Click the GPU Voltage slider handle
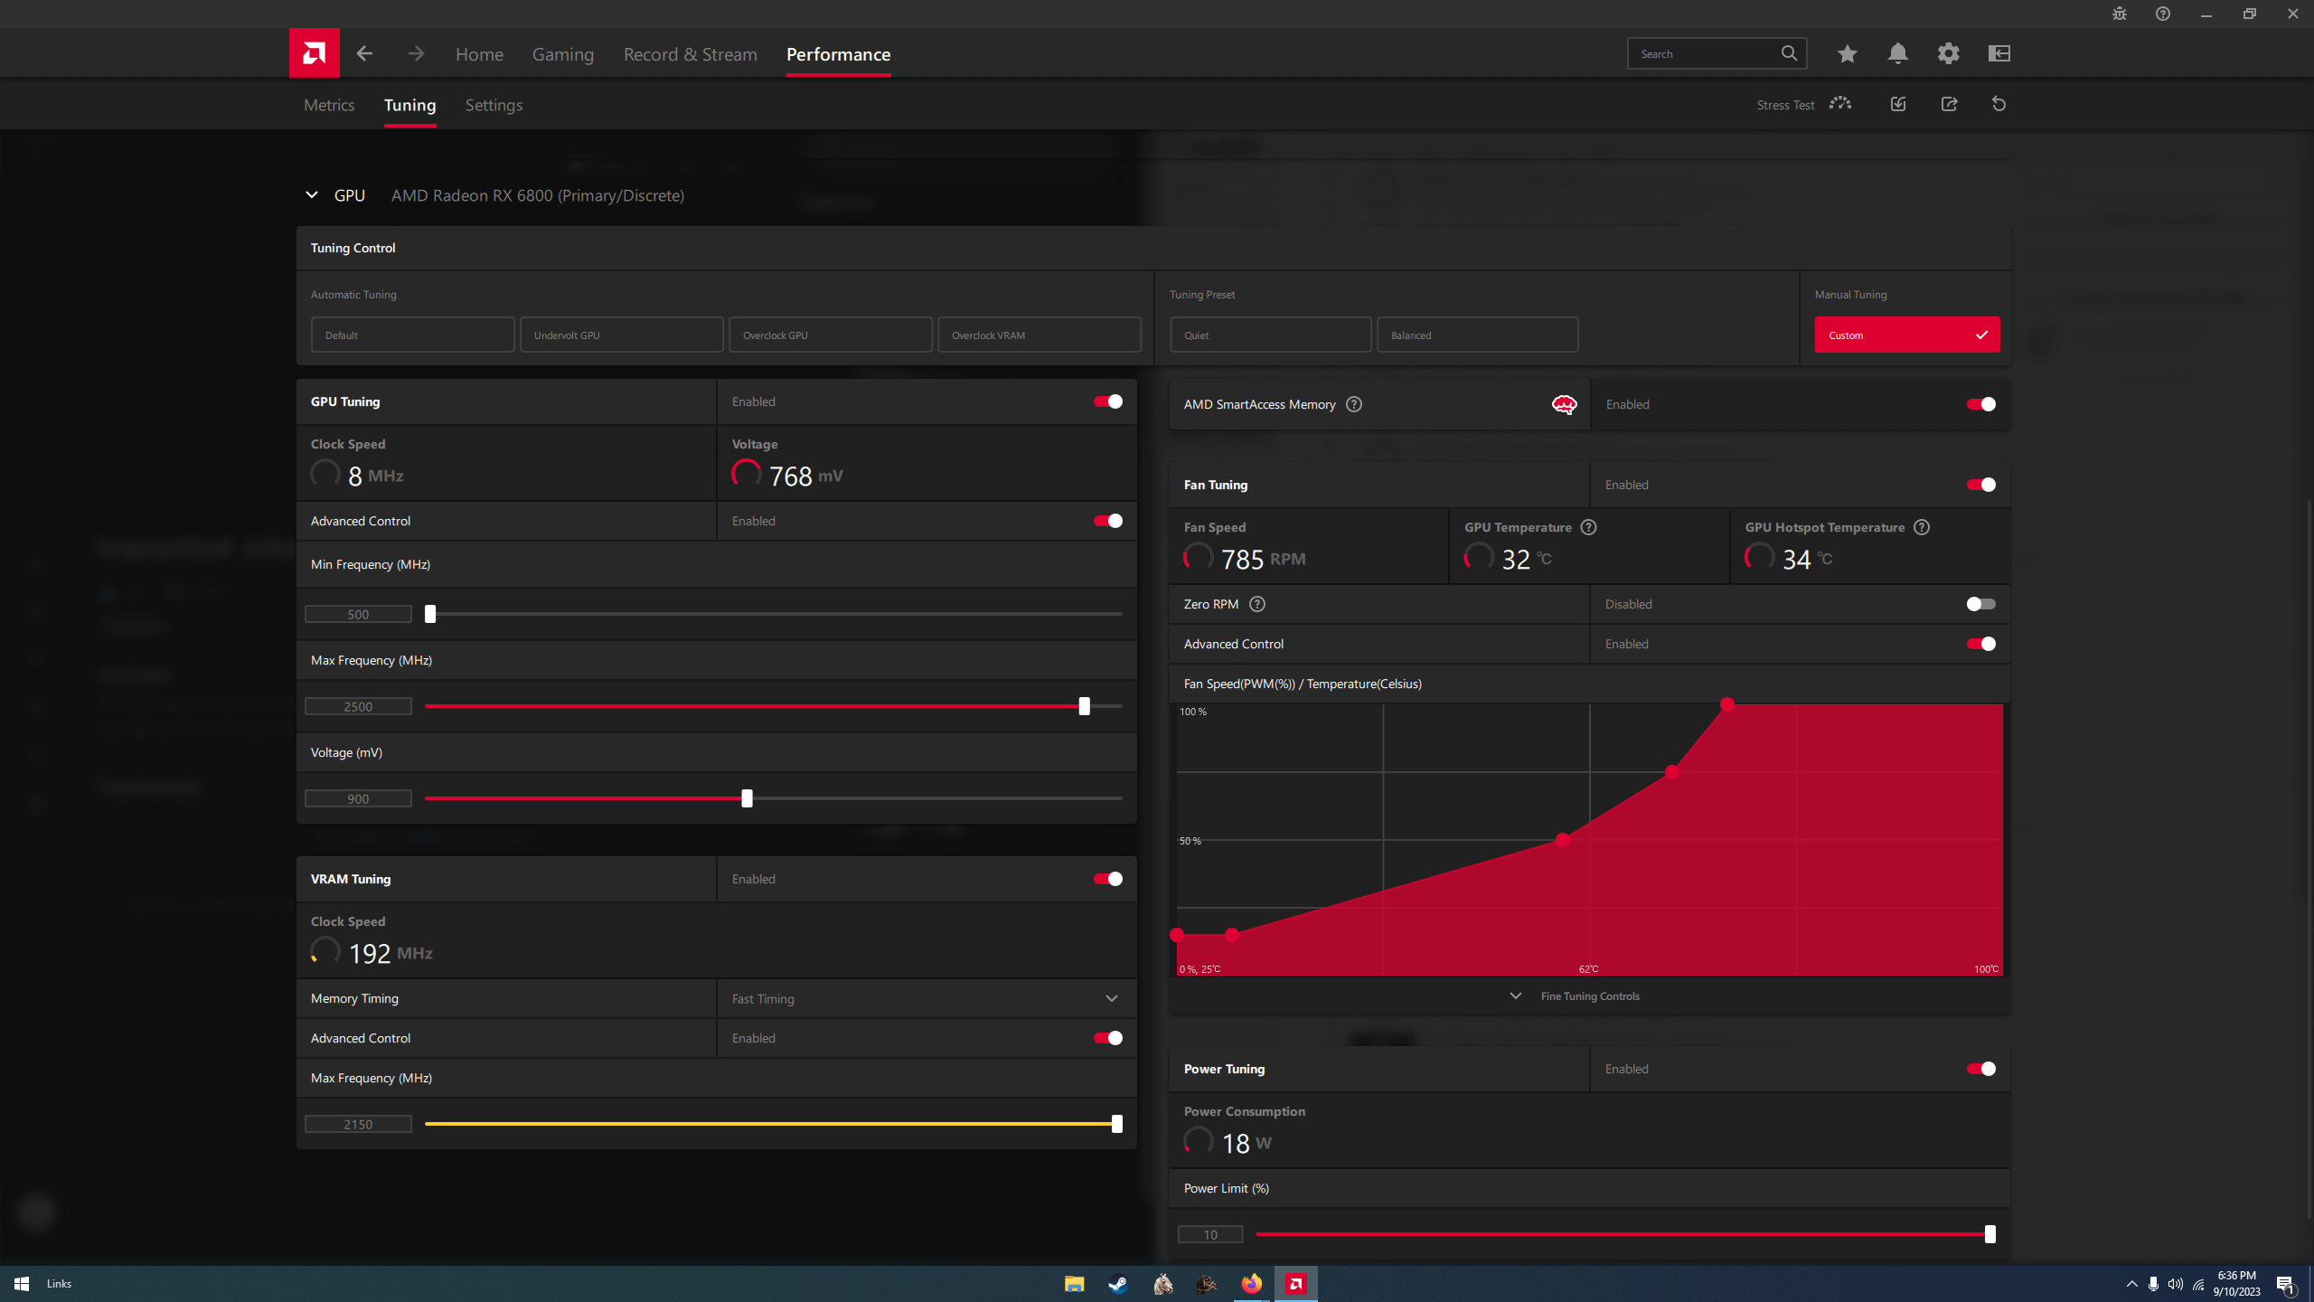 [747, 798]
